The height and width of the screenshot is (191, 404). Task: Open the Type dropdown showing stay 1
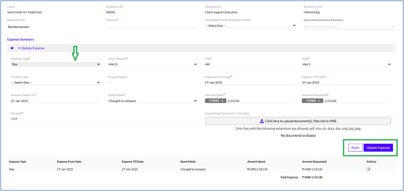pos(346,64)
